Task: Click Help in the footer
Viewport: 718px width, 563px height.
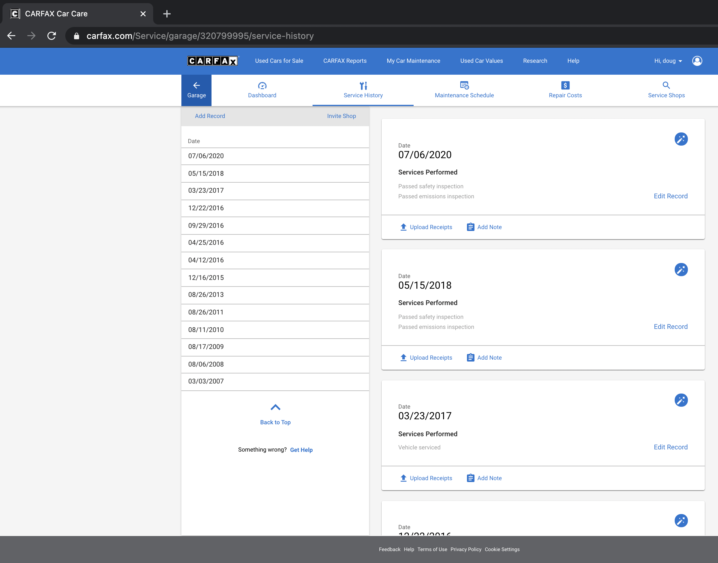Action: pos(409,549)
